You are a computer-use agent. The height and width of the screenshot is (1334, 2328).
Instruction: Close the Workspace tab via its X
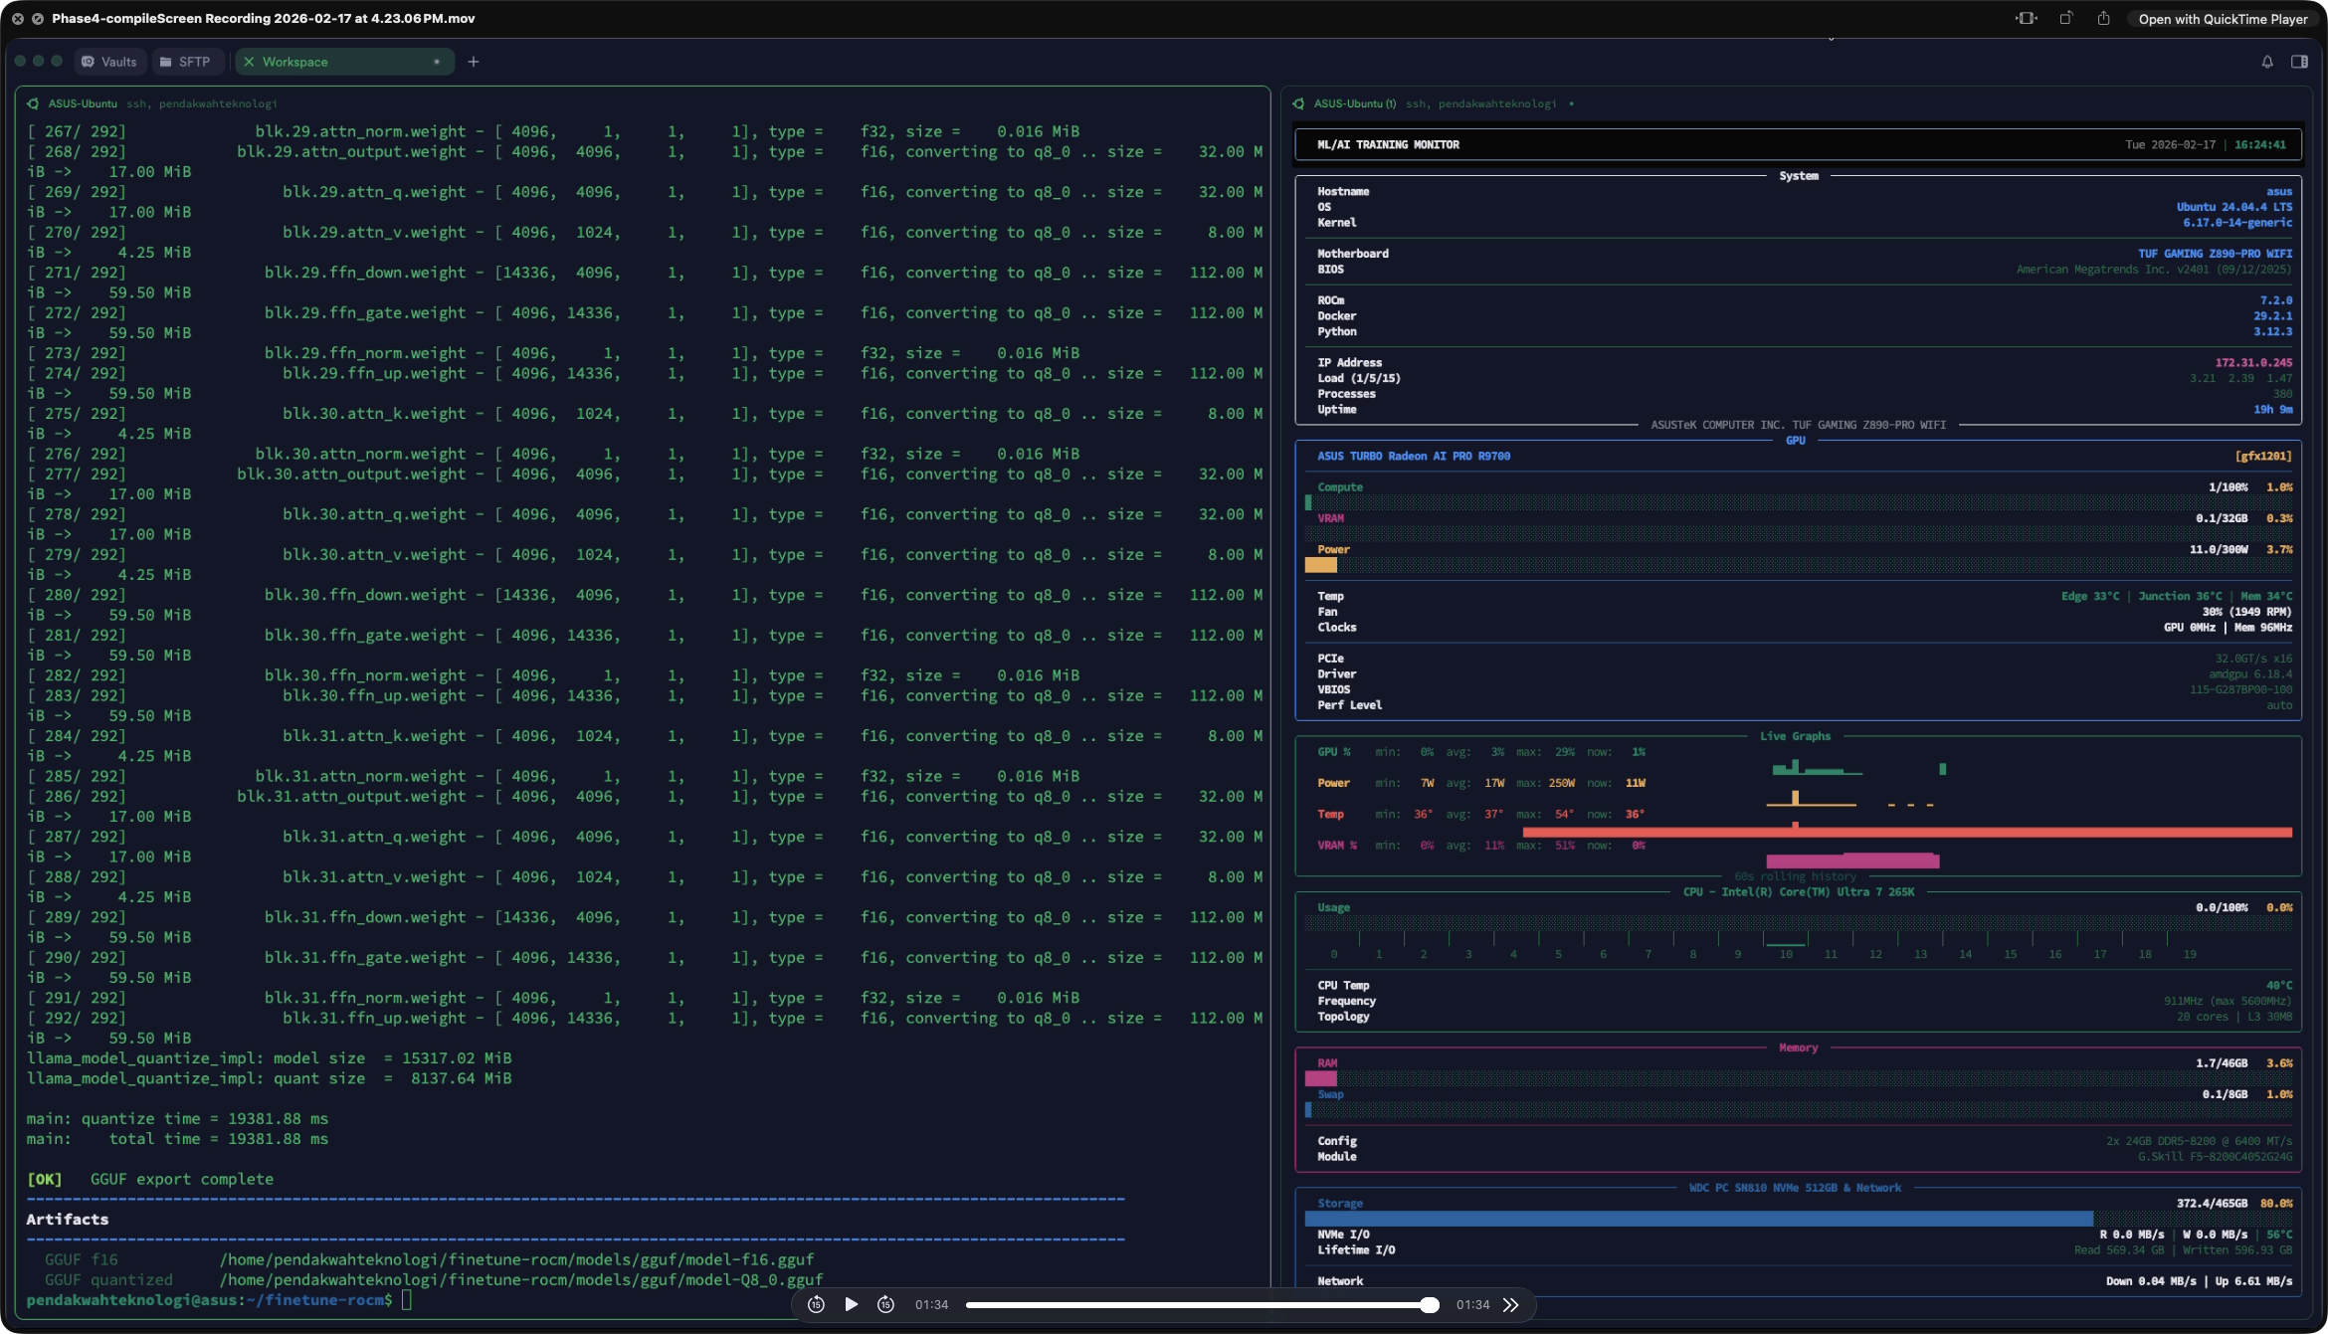click(251, 62)
